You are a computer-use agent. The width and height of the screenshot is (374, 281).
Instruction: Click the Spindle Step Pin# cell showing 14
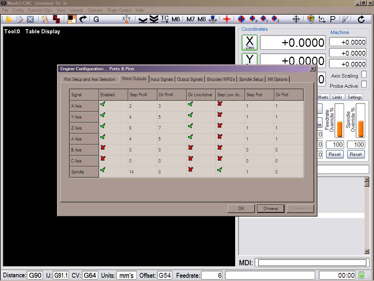pyautogui.click(x=142, y=172)
